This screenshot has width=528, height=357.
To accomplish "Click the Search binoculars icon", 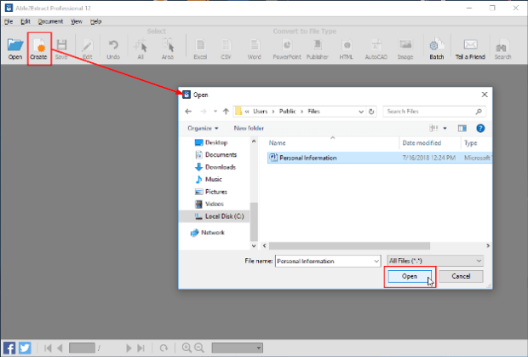I will coord(502,49).
